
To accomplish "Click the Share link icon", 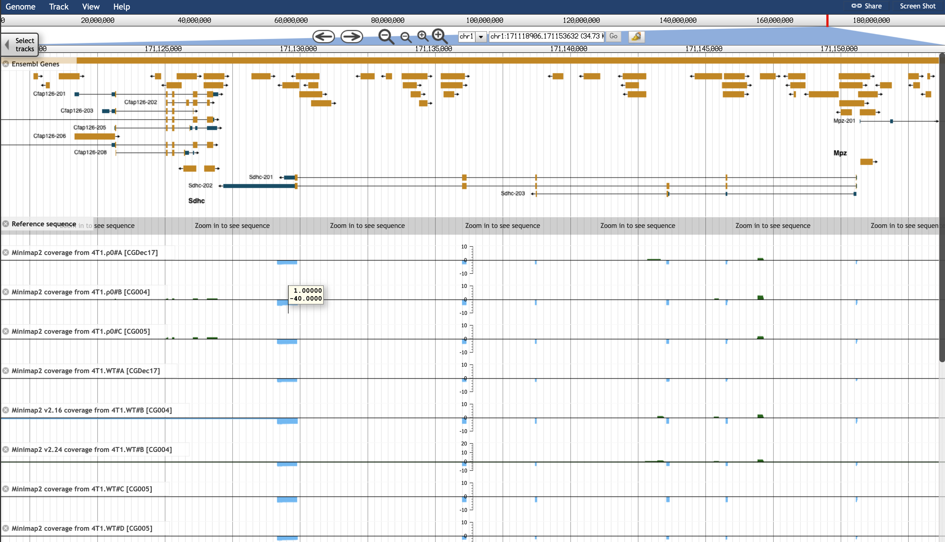I will pyautogui.click(x=856, y=6).
